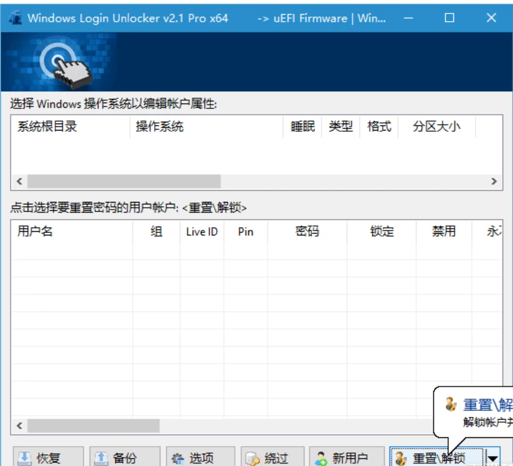This screenshot has height=466, width=513.
Task: Minimize the Windows Login Unlocker window
Action: pyautogui.click(x=408, y=18)
